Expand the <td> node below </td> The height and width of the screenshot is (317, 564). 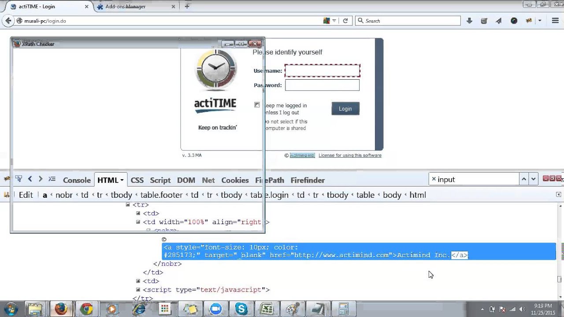pos(138,281)
